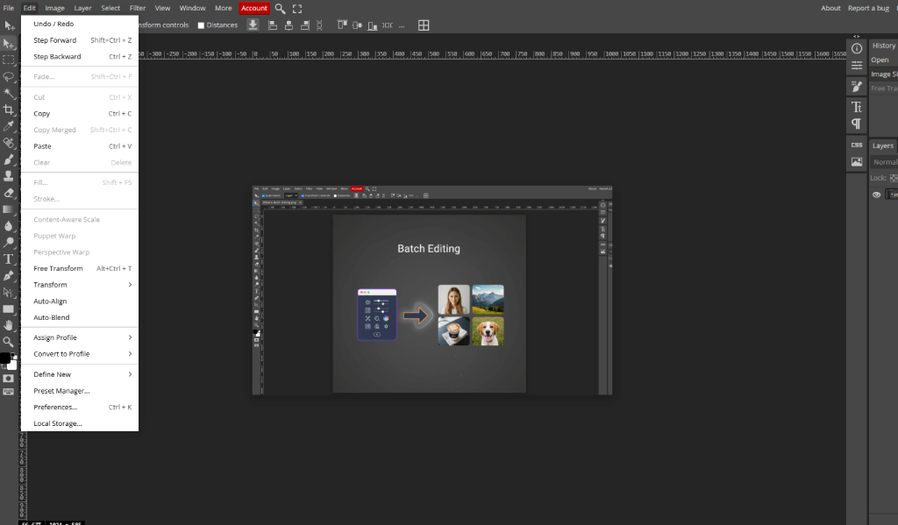898x525 pixels.
Task: Toggle fullscreen mode icon
Action: (x=297, y=8)
